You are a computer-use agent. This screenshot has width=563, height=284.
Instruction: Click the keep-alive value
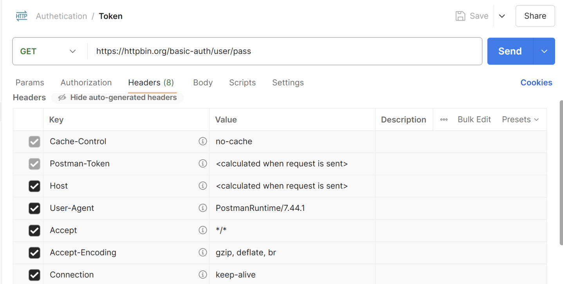pos(236,275)
